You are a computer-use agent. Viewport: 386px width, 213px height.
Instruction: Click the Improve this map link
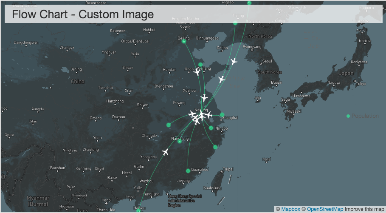point(364,209)
